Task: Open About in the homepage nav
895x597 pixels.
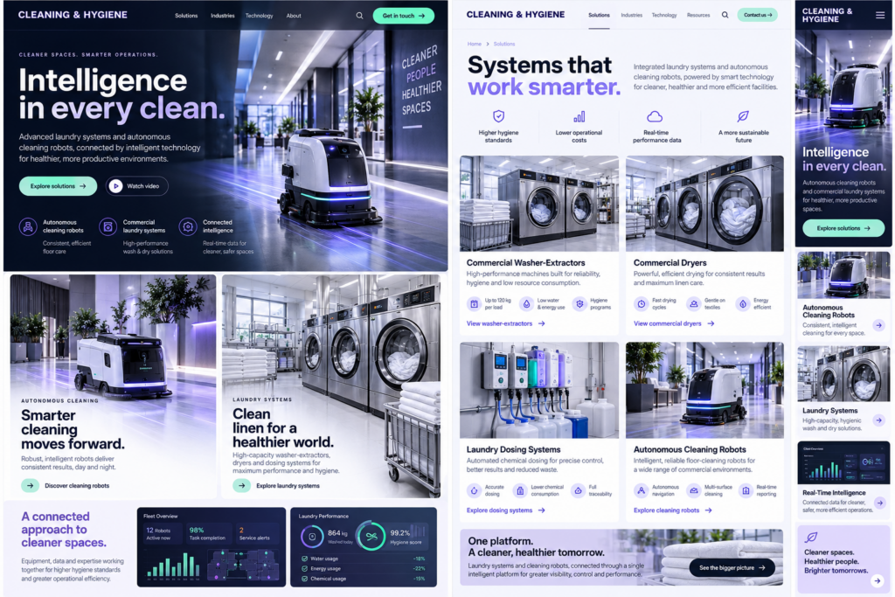Action: [x=294, y=16]
